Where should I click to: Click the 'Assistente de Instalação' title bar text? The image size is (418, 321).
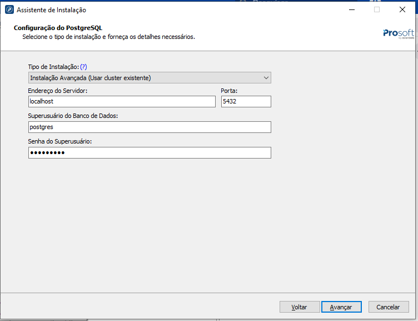coord(52,10)
